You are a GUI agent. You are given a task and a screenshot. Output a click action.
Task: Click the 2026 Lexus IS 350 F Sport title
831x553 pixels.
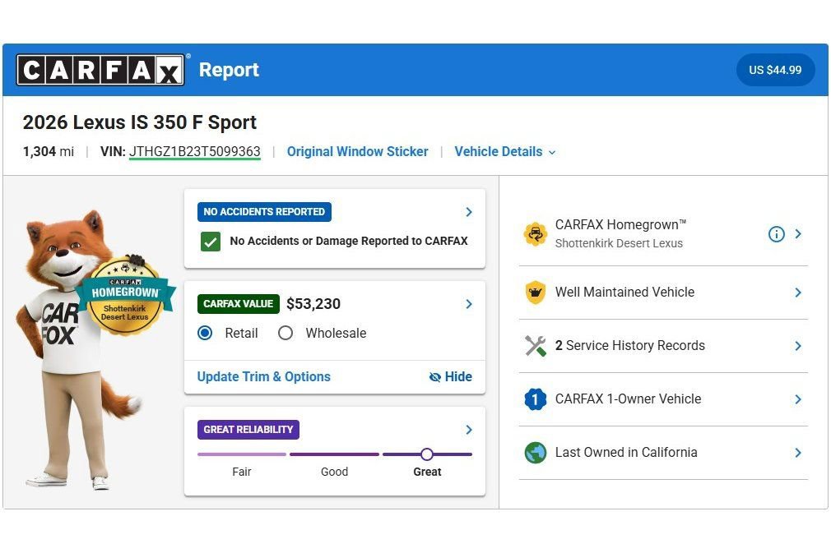[139, 122]
